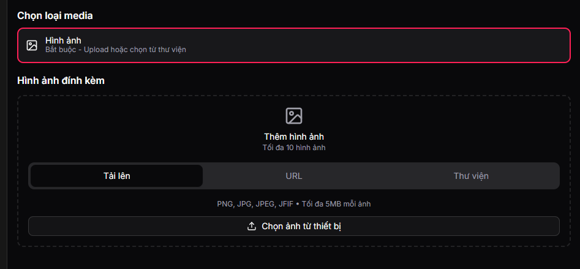
Task: Switch to the Thư viện tab
Action: (470, 176)
